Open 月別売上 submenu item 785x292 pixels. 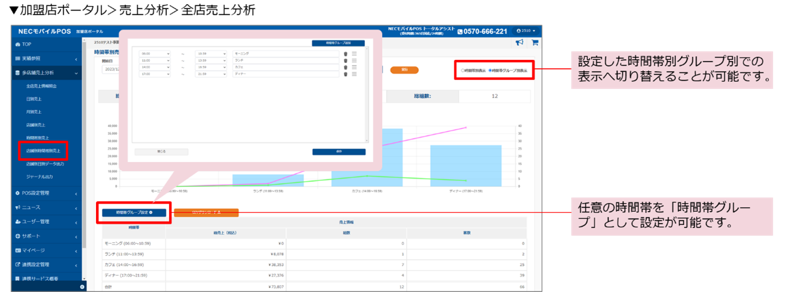click(34, 112)
